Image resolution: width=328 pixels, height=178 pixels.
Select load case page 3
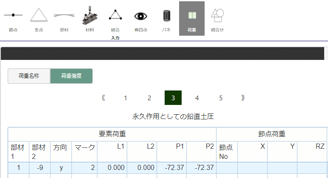[173, 98]
